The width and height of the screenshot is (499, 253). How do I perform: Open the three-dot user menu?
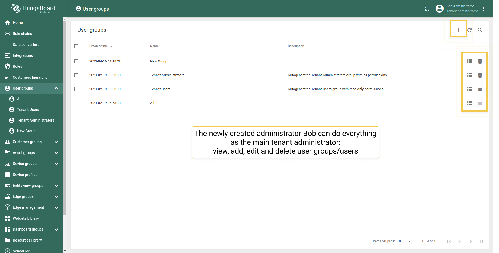(x=483, y=9)
